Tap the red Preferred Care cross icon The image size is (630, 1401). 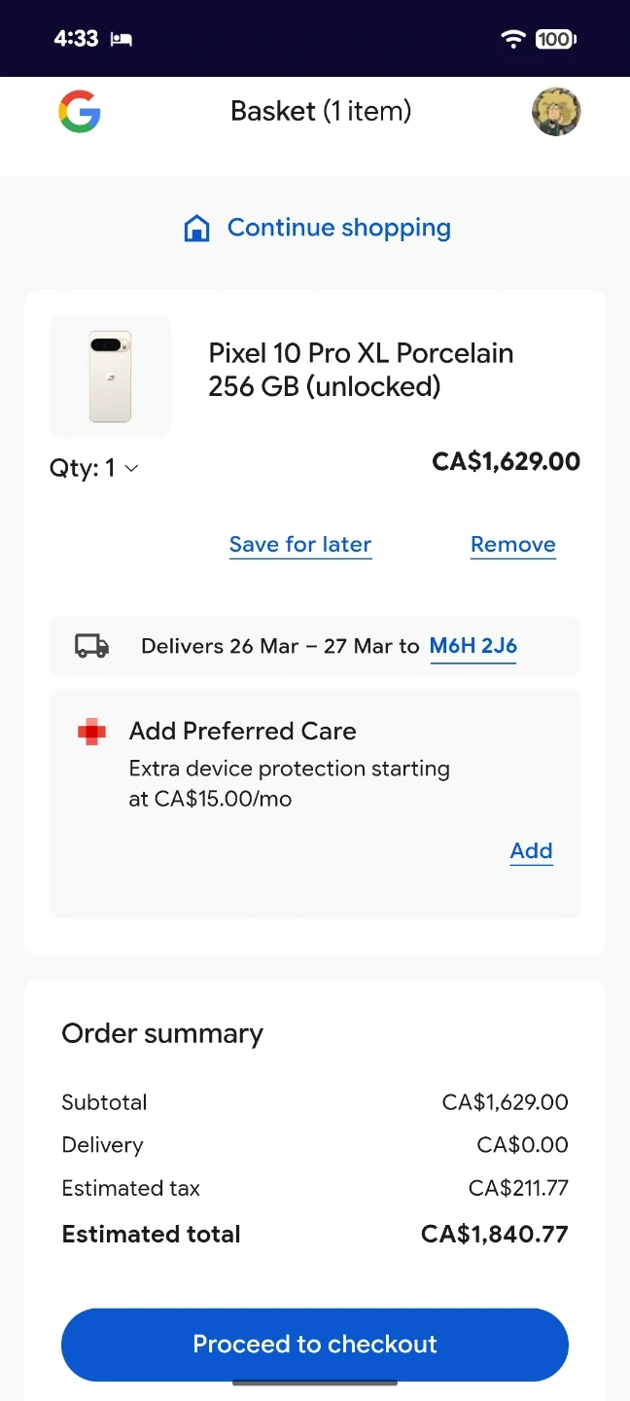(92, 732)
